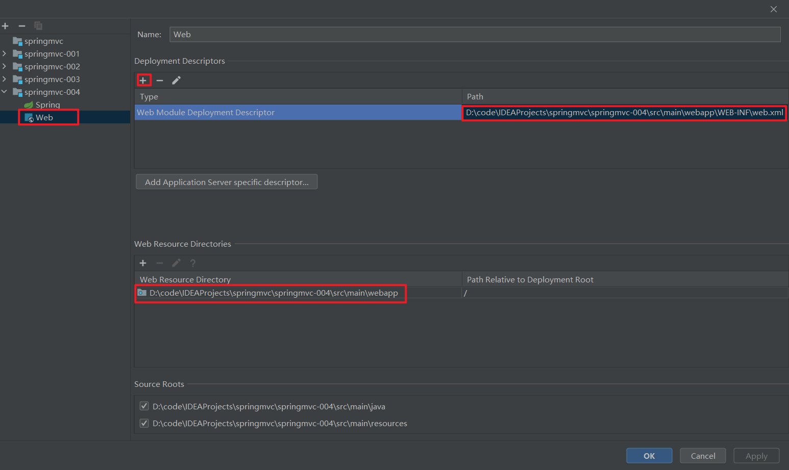Click the src\main\resources source root path text
Screen dimensions: 789x470
click(280, 424)
